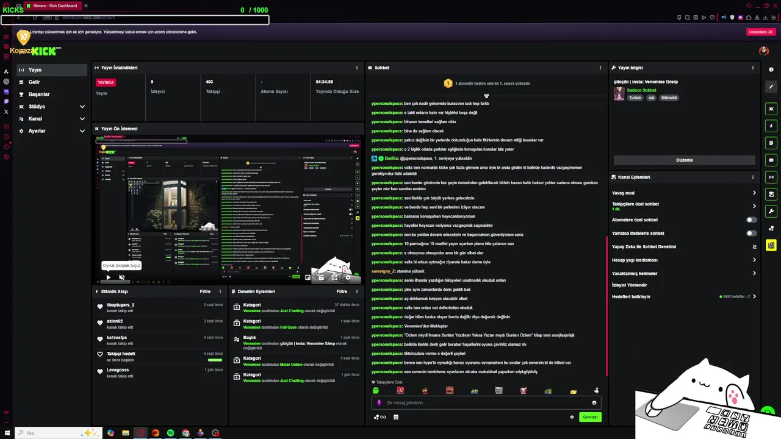Select Gelir in the left sidebar
The height and width of the screenshot is (439, 781).
click(52, 82)
